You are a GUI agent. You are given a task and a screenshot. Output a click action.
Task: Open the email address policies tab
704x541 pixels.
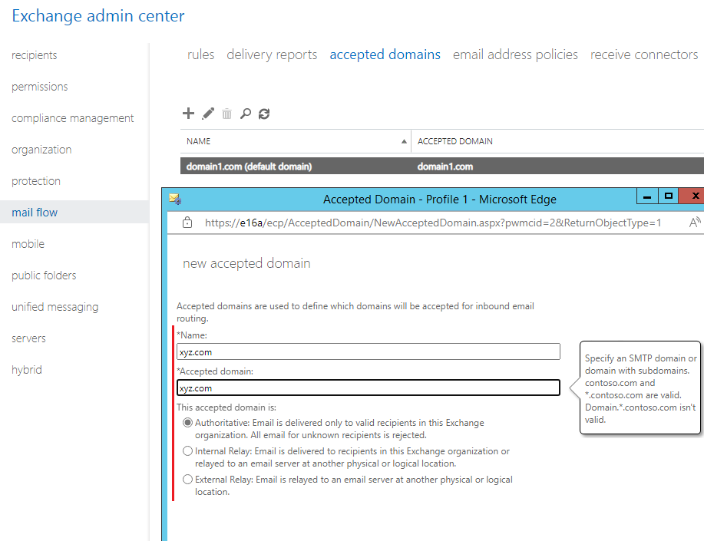coord(515,54)
